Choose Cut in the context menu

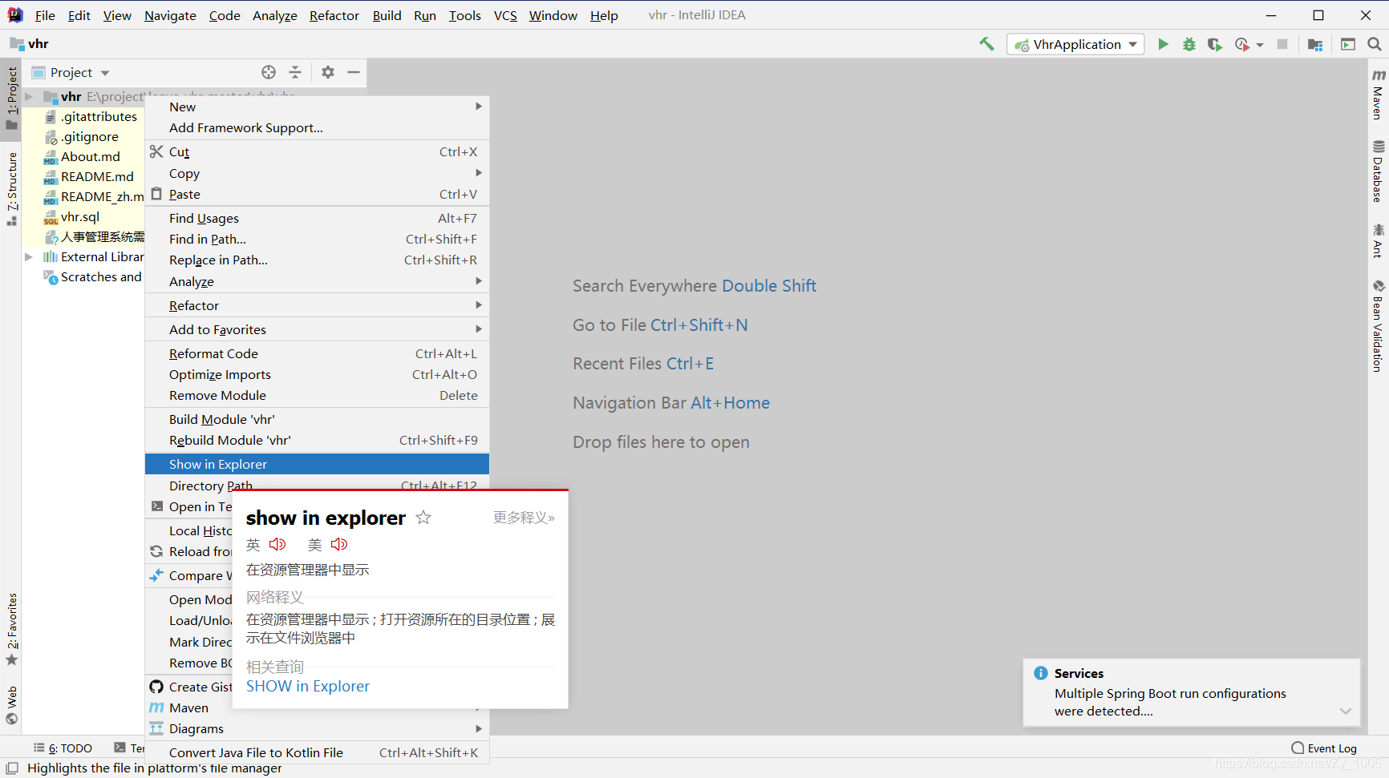pyautogui.click(x=317, y=151)
